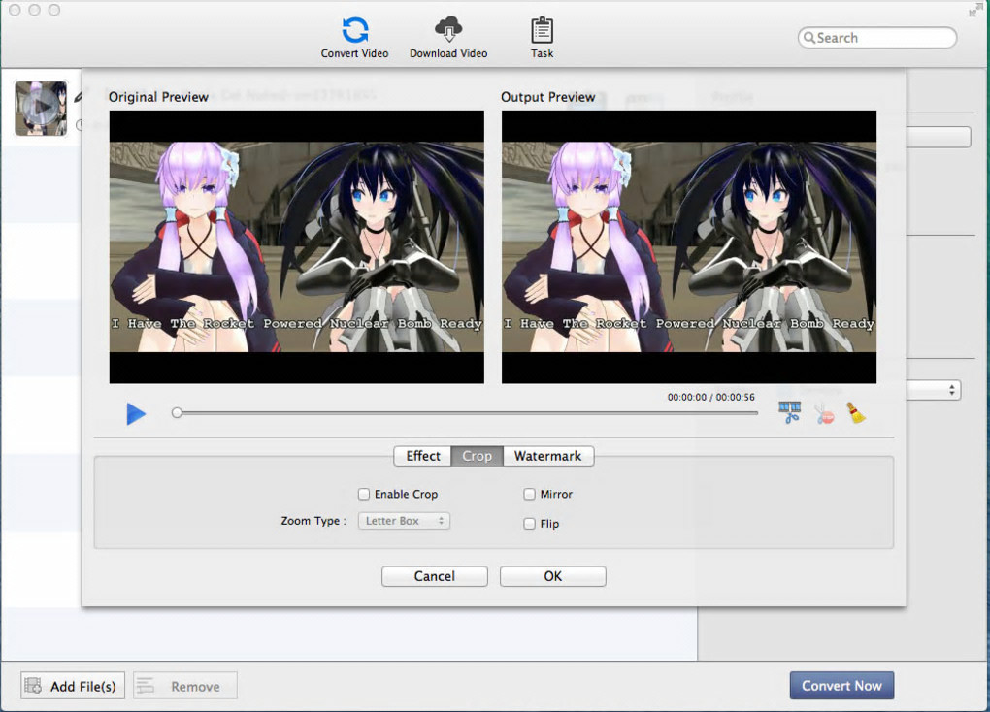The image size is (990, 712).
Task: Open the Zoom Type Letter Box dropdown
Action: coord(404,521)
